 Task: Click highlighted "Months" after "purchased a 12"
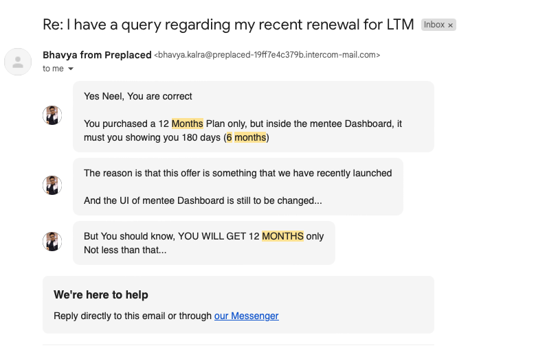click(187, 124)
